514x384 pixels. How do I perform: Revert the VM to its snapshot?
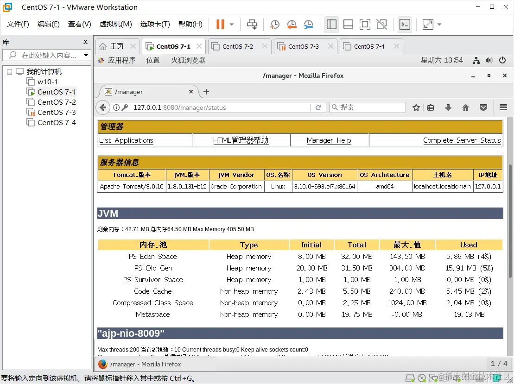tap(292, 24)
